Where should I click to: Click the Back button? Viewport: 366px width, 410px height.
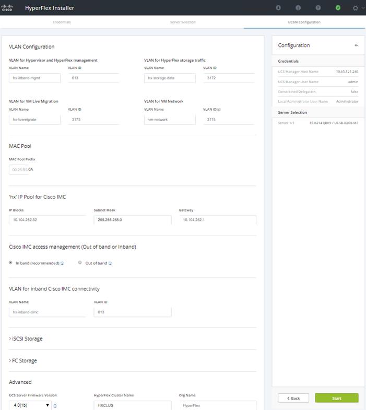tap(293, 398)
